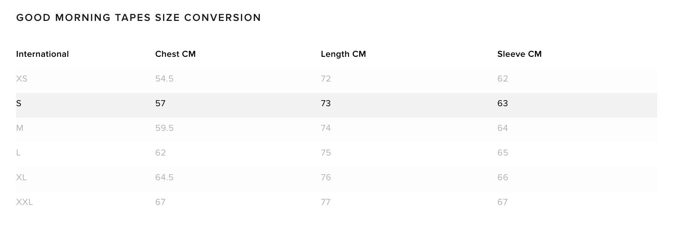Pick the XL size row label
Image resolution: width=683 pixels, height=246 pixels.
pos(21,178)
